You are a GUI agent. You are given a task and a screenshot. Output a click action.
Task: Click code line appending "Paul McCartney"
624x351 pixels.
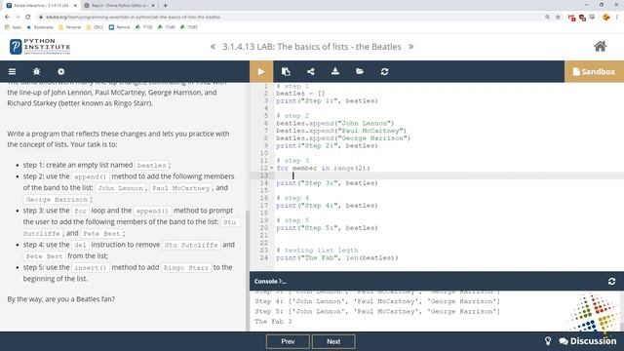[x=341, y=131]
